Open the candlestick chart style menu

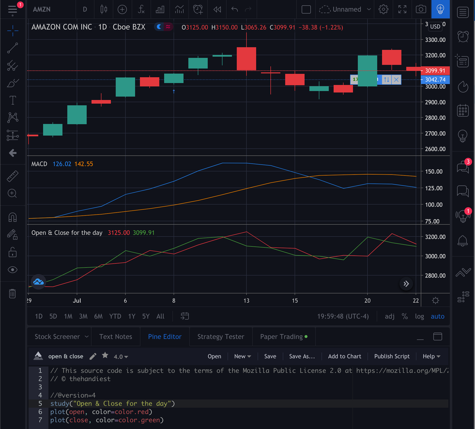(104, 9)
